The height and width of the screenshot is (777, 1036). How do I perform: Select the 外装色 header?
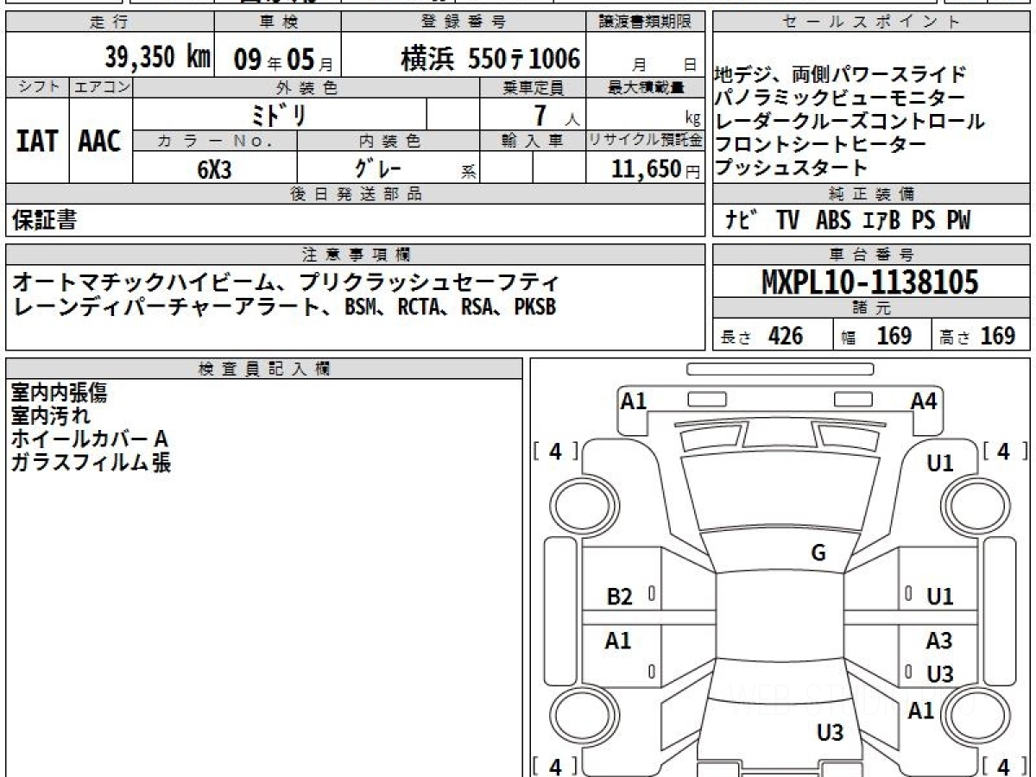click(306, 87)
